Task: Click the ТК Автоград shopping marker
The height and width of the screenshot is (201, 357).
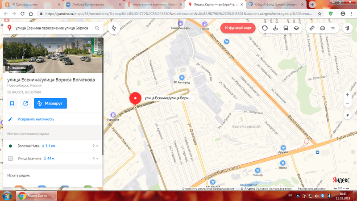Action: tap(182, 77)
